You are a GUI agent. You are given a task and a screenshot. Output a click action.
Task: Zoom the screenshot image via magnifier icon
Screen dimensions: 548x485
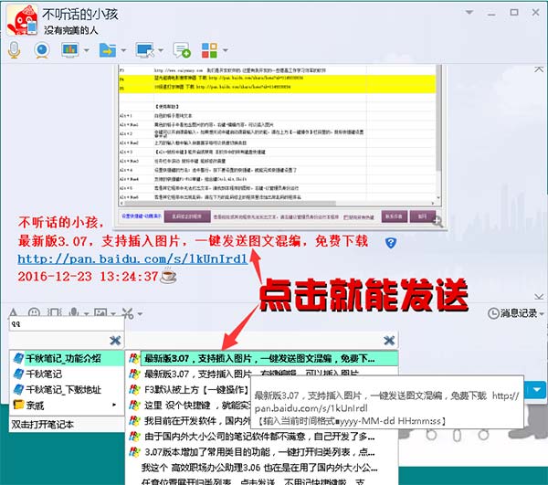tap(437, 221)
